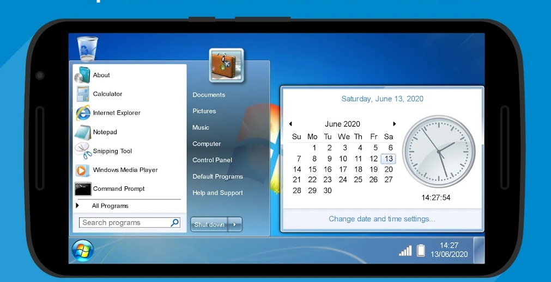Screen dimensions: 551x282
Task: Select the About label text
Action: [x=101, y=75]
